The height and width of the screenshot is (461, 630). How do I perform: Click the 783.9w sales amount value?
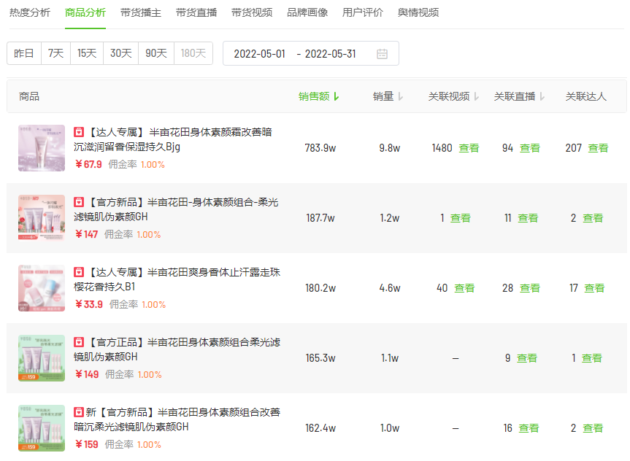pos(320,148)
